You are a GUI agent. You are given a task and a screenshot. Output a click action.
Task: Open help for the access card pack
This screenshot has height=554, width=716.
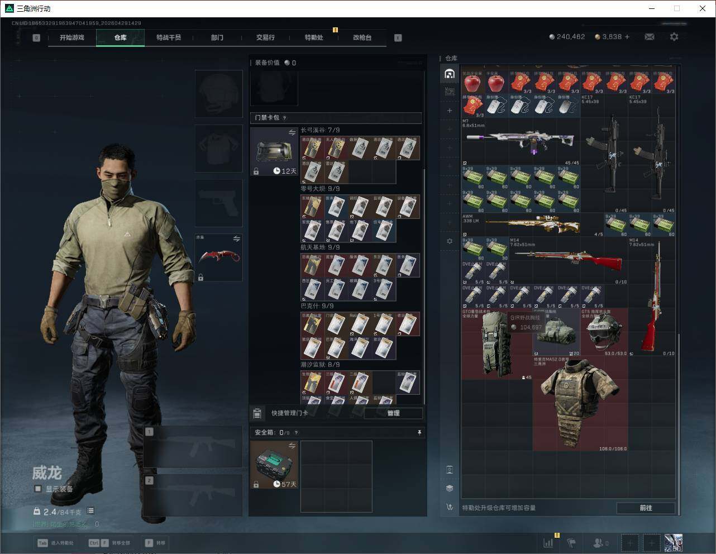coord(285,118)
